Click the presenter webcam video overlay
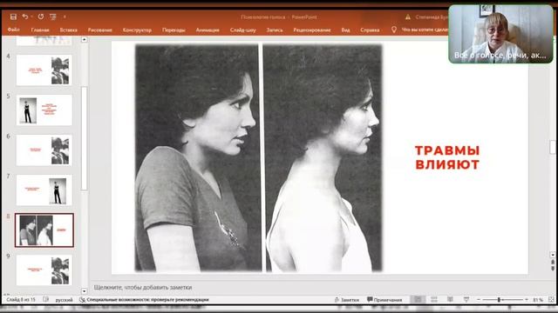The image size is (558, 313). [501, 34]
